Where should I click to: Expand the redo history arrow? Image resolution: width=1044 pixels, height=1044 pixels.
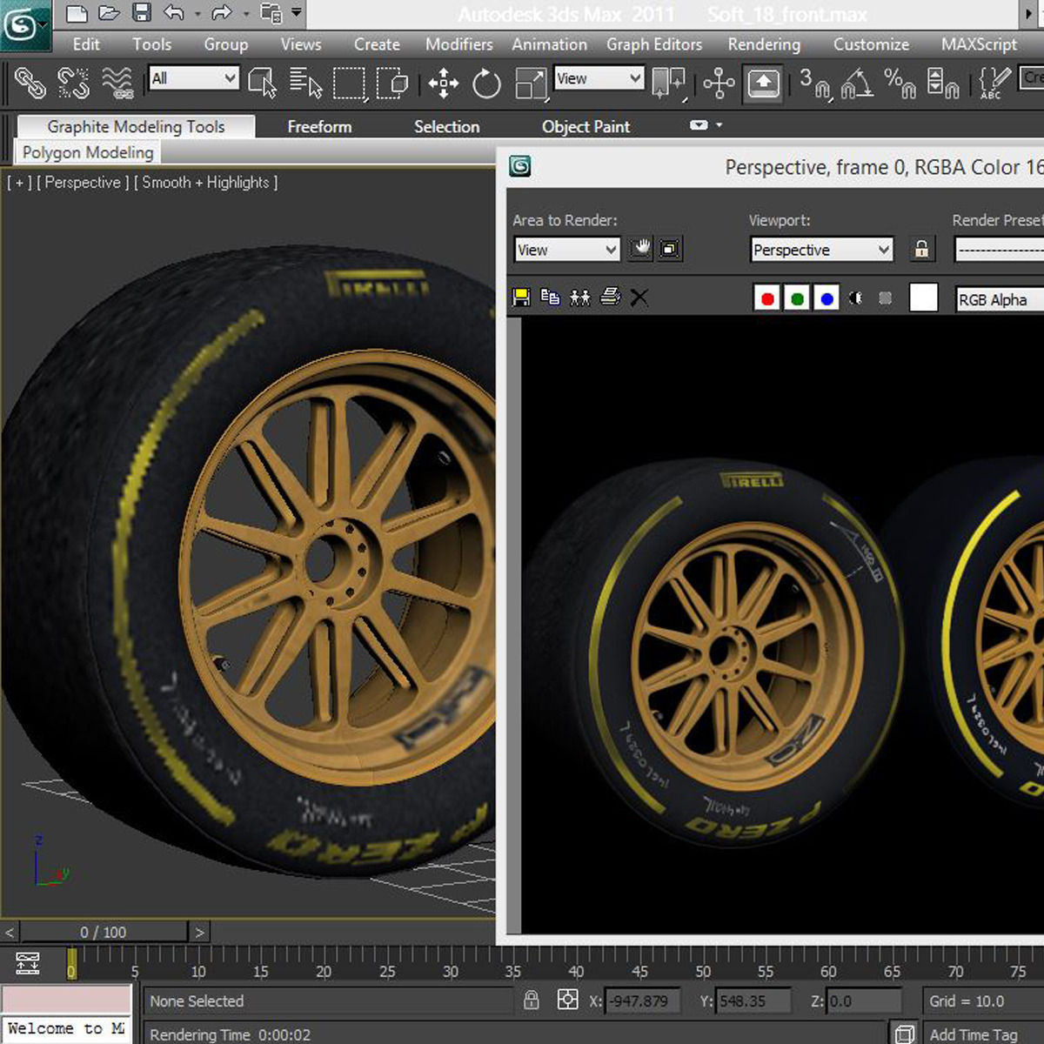pos(245,14)
